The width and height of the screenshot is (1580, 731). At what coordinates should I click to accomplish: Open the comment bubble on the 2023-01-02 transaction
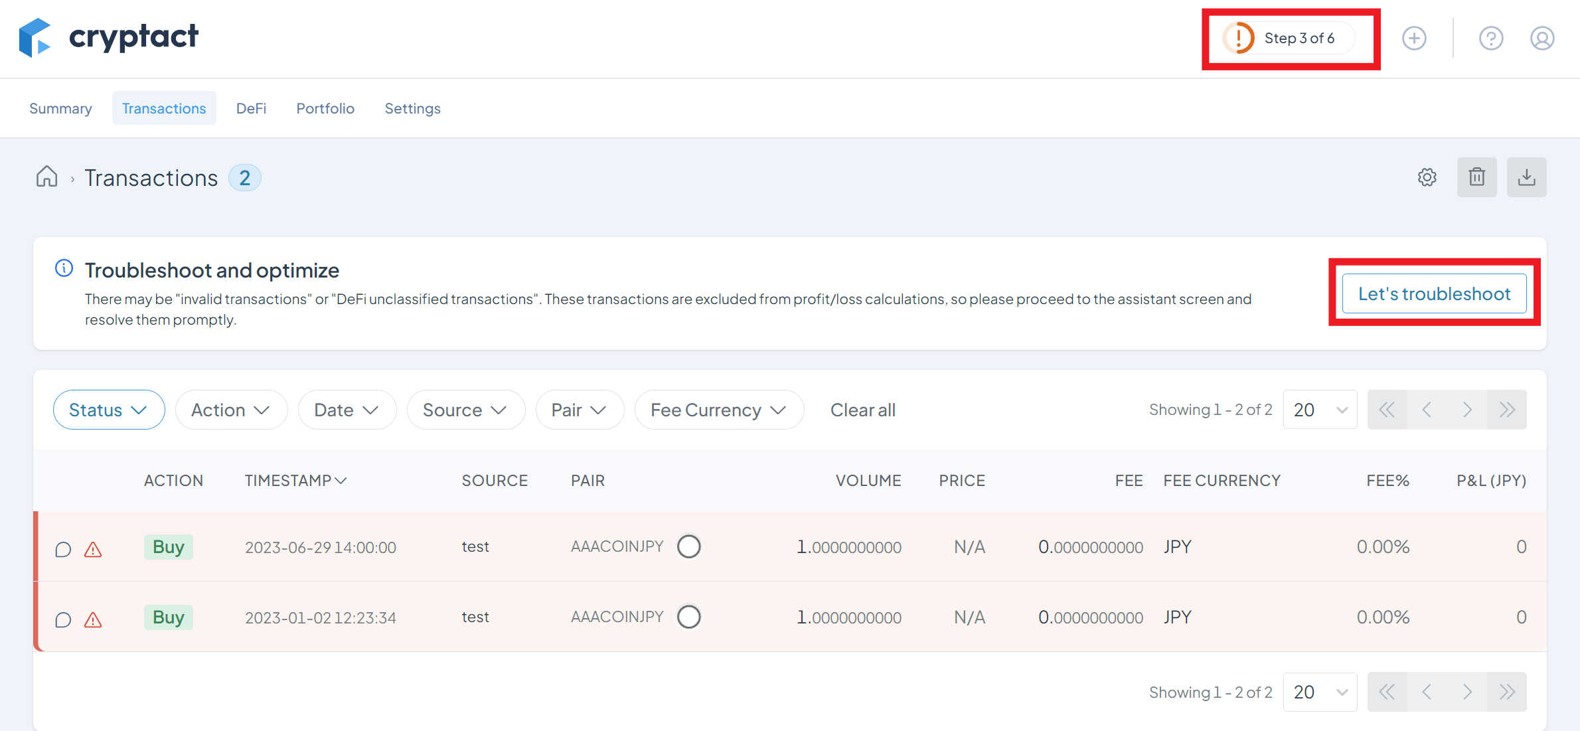pyautogui.click(x=63, y=619)
